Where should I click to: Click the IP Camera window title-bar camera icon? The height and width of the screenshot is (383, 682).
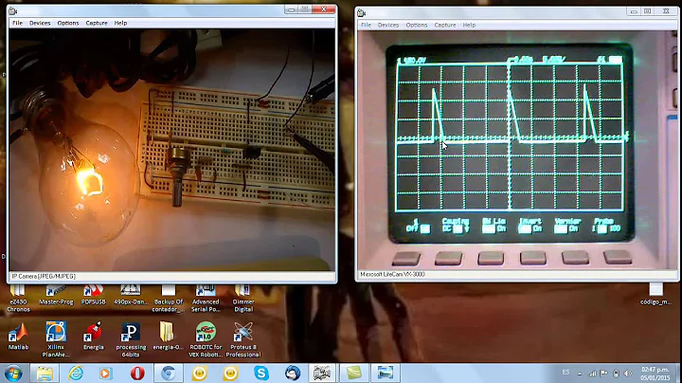[x=13, y=10]
